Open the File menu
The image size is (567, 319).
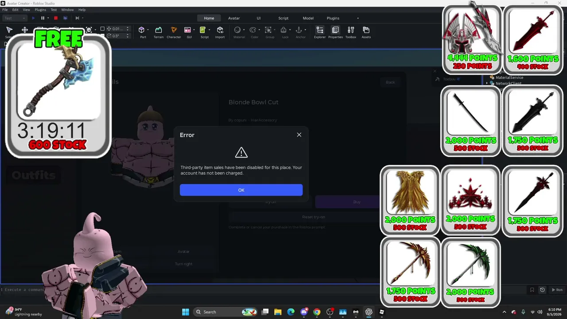(5, 10)
